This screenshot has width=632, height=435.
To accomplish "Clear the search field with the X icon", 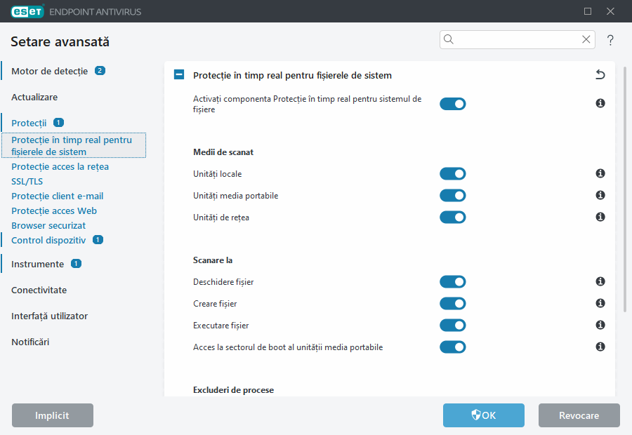I will pos(586,39).
